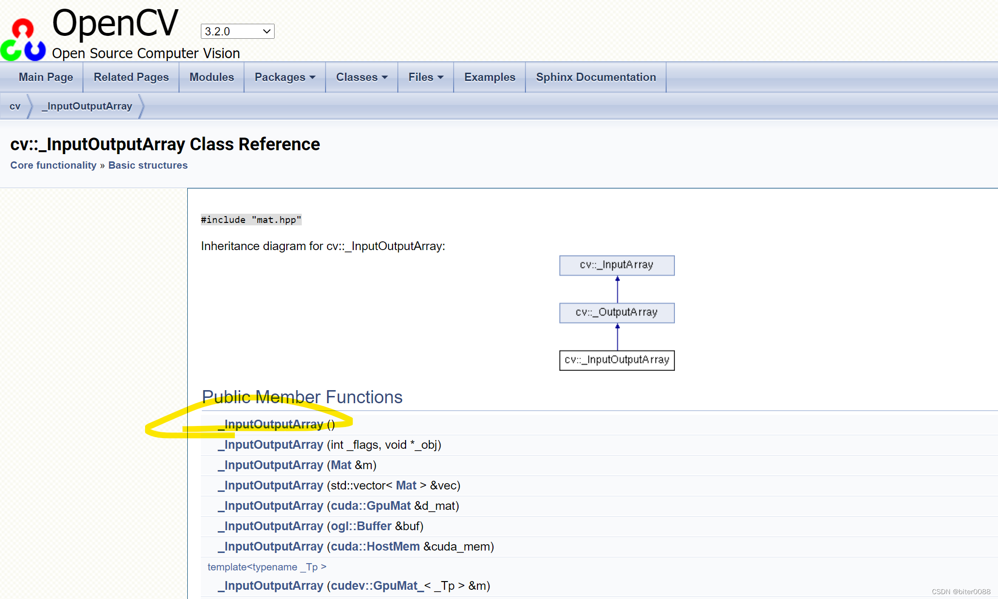The height and width of the screenshot is (599, 998).
Task: Click the Mat type link in (Mat &m)
Action: click(341, 465)
